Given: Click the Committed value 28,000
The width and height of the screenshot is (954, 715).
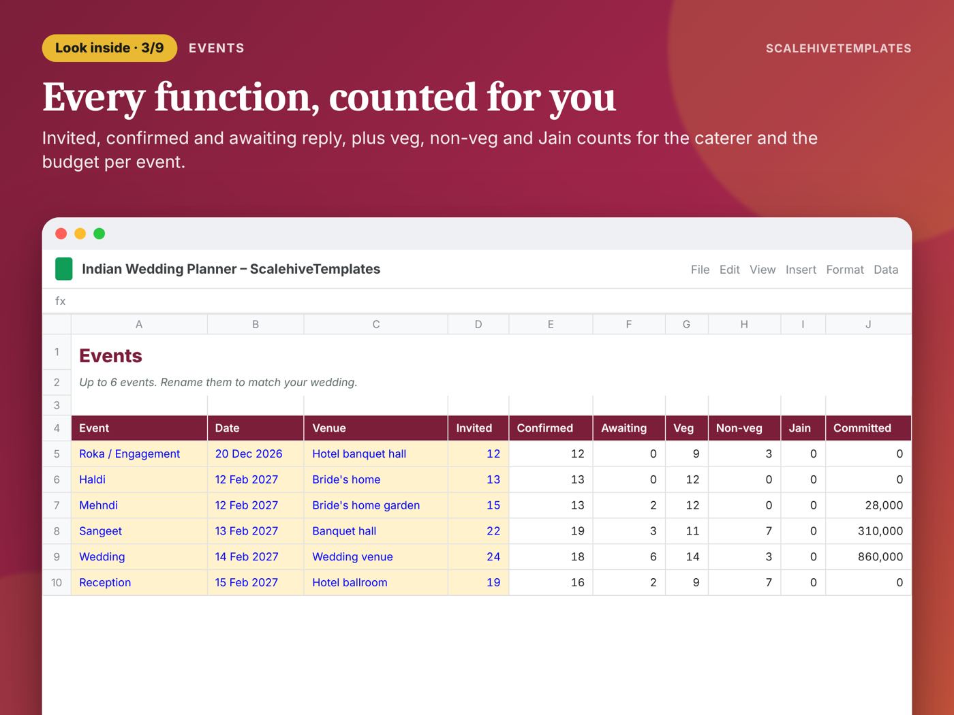Looking at the screenshot, I should (868, 506).
